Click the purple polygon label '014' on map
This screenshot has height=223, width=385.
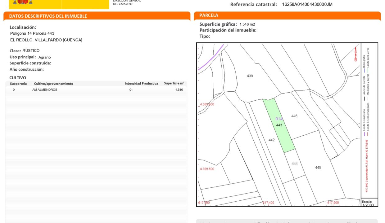point(279,119)
